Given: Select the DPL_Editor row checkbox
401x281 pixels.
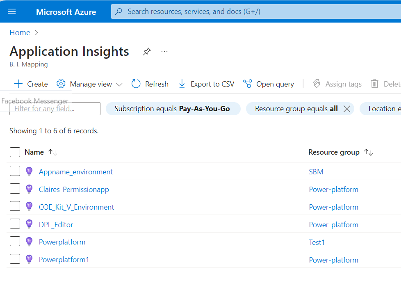Looking at the screenshot, I should pos(15,224).
